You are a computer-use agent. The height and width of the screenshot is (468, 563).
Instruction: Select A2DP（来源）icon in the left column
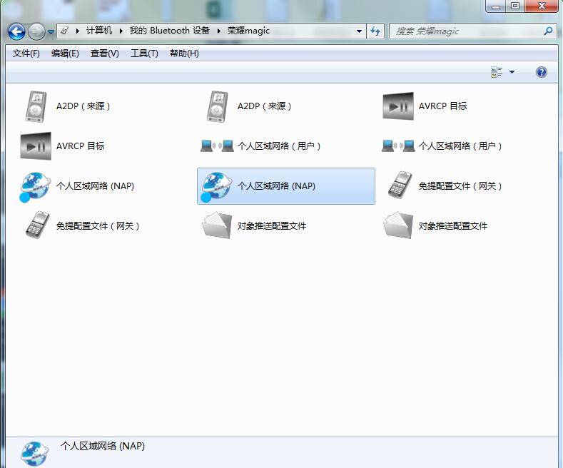pos(36,106)
